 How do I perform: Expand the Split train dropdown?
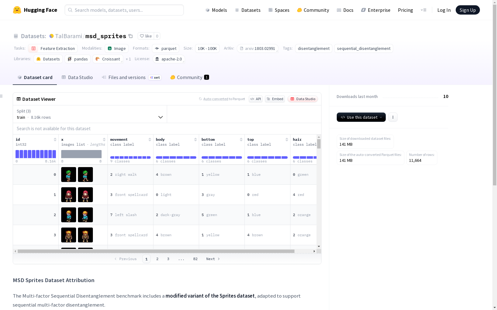tap(90, 114)
